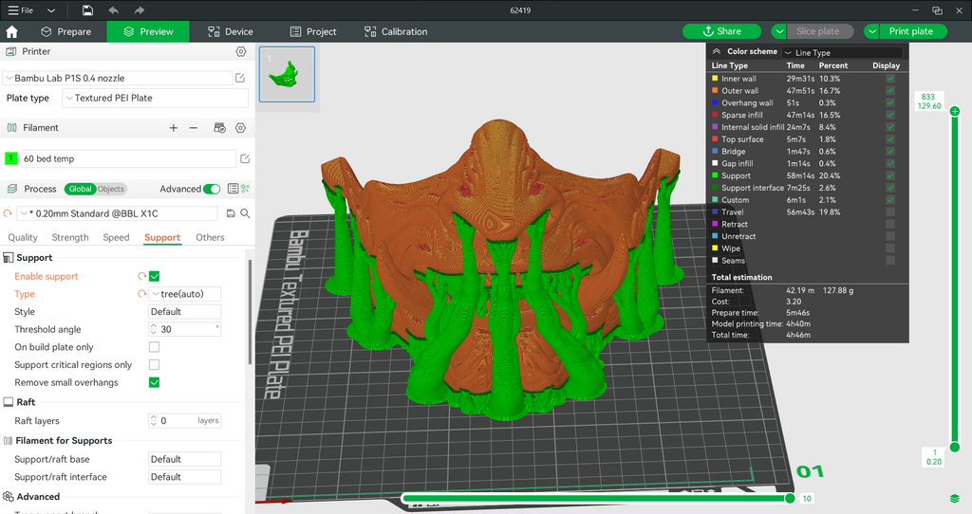This screenshot has height=514, width=972.
Task: Open the compare presets icon
Action: 246,189
